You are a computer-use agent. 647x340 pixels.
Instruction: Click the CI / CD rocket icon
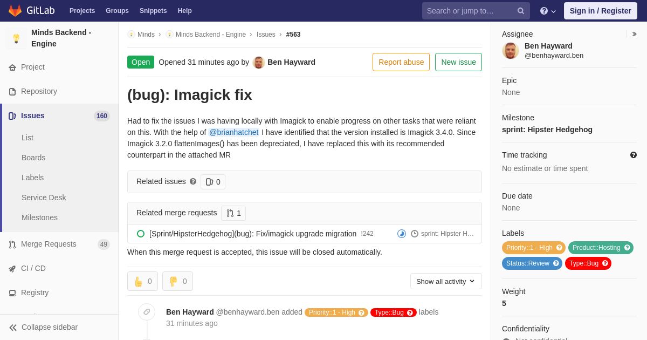coord(12,269)
